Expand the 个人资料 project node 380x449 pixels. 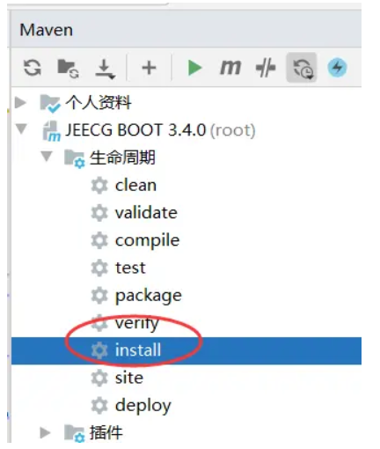tap(20, 103)
